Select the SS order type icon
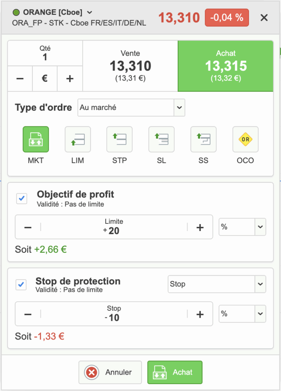 pyautogui.click(x=203, y=140)
